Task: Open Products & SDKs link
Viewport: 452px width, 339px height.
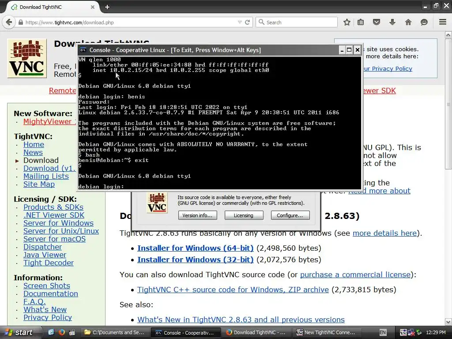Action: (53, 207)
